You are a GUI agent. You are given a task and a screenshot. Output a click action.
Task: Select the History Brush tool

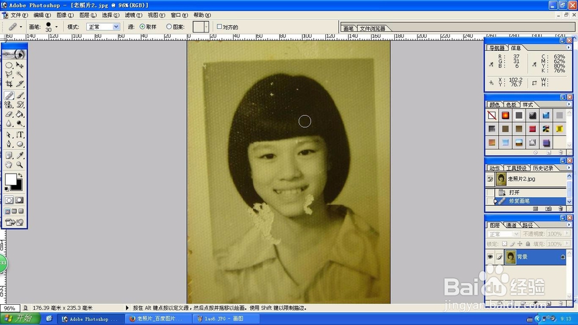pos(20,105)
